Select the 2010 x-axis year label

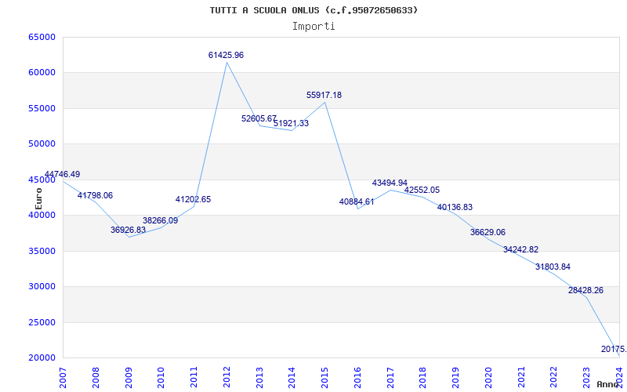(161, 378)
